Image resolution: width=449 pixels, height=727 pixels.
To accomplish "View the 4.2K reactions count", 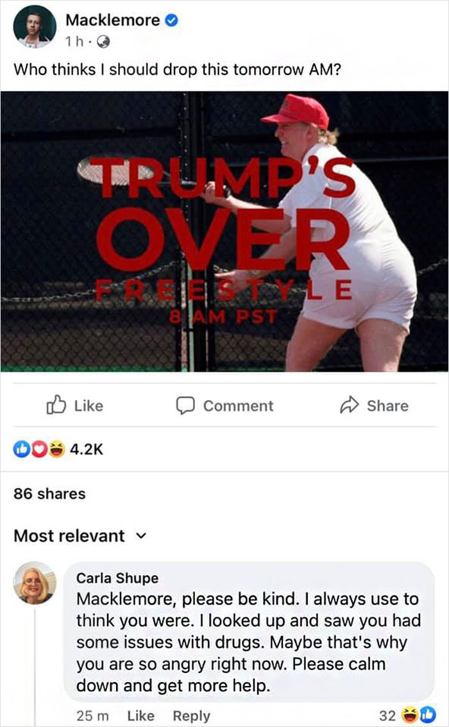I will [87, 449].
